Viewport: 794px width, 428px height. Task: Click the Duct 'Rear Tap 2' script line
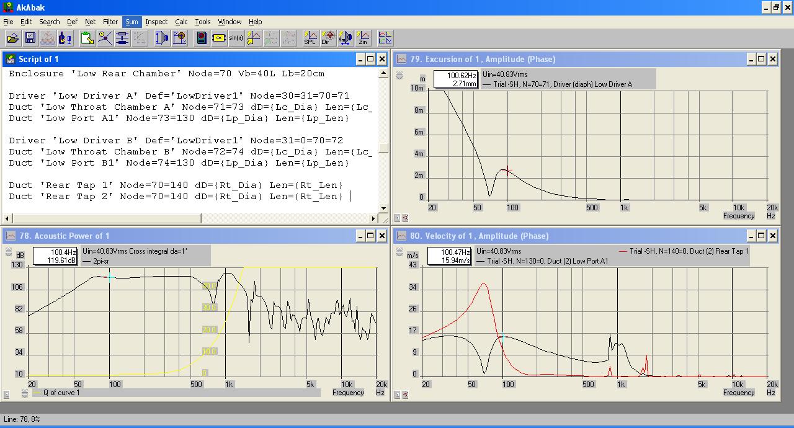pyautogui.click(x=176, y=196)
